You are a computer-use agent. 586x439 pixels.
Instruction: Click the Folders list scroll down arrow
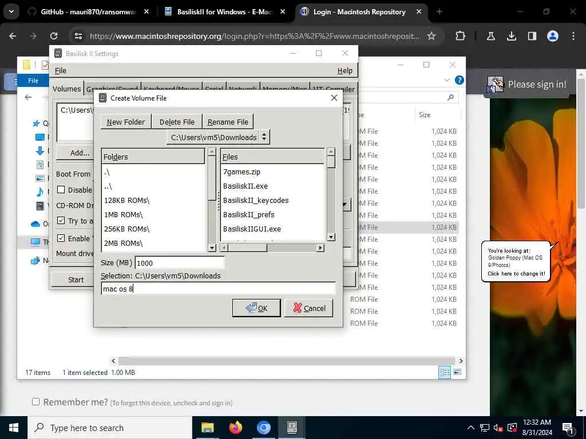(212, 248)
